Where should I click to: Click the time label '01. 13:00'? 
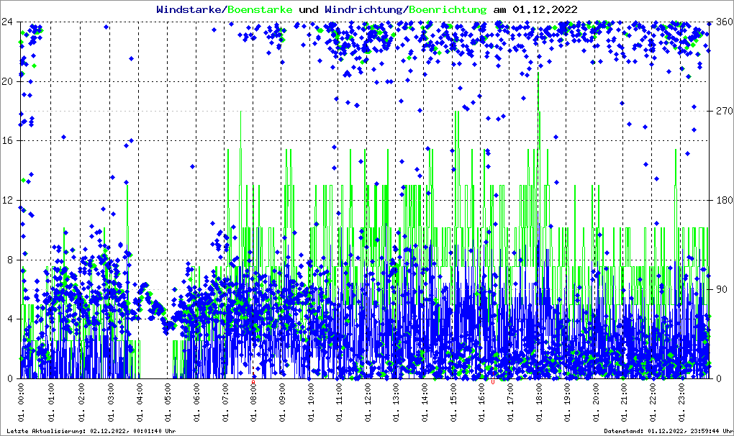(397, 402)
